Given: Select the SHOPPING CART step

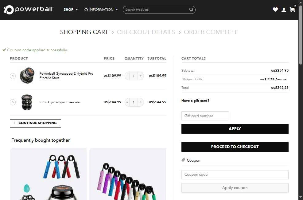Looking at the screenshot, I should click(x=84, y=32).
